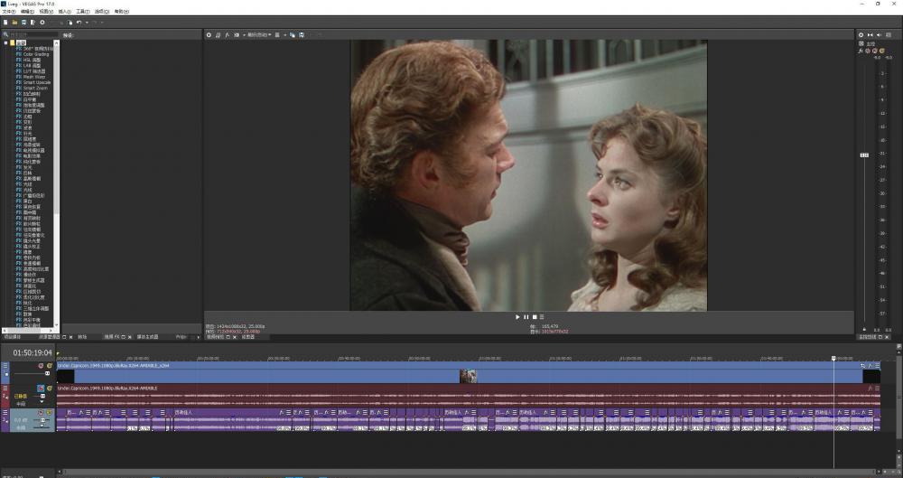Pause the video preview
The image size is (903, 478).
pos(526,317)
